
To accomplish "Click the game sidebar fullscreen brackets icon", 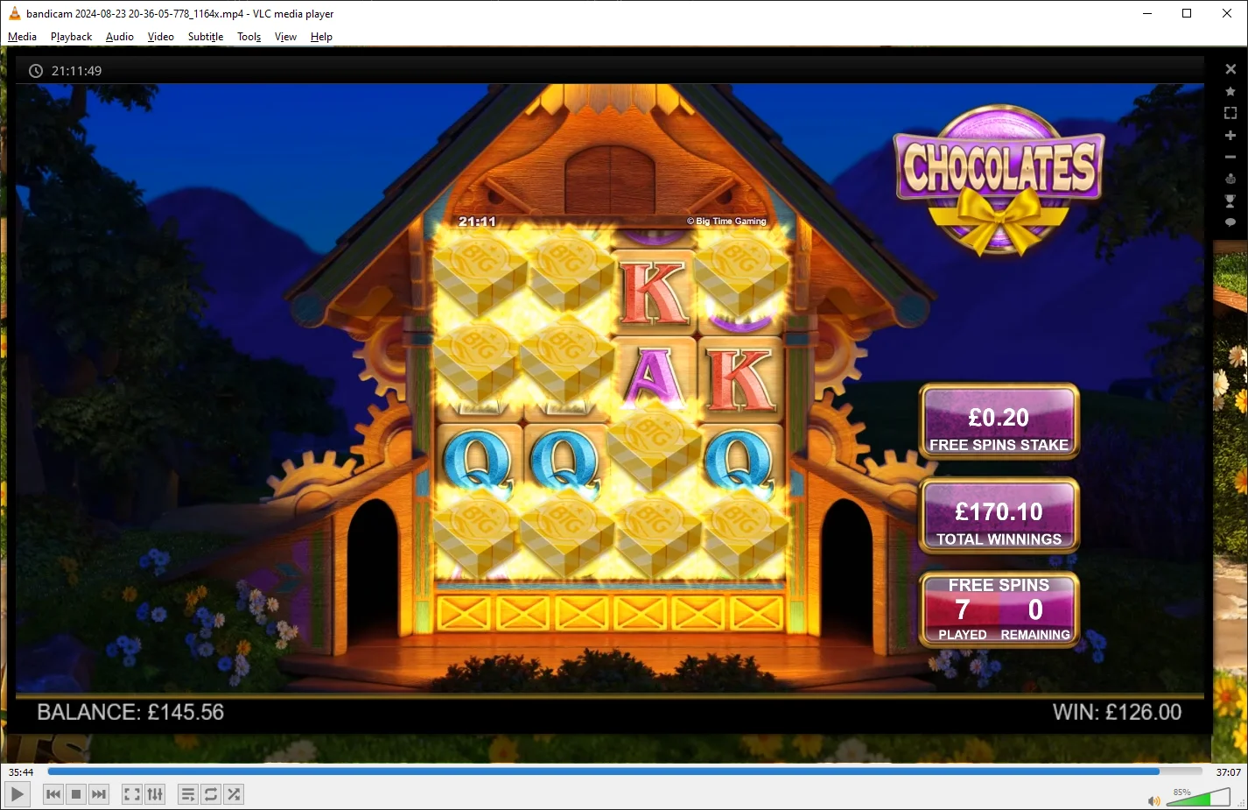I will [1230, 113].
